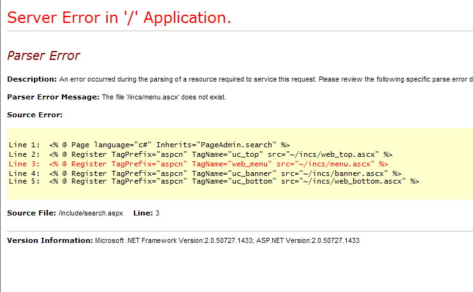Click the 'Parser Error' italic heading
This screenshot has height=292, width=473.
[x=43, y=56]
